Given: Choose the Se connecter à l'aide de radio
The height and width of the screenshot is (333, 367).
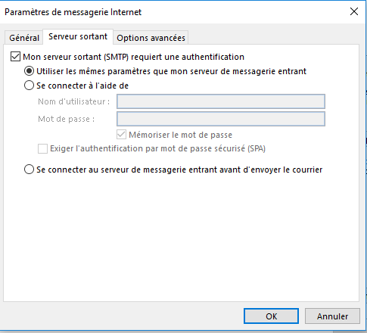Looking at the screenshot, I should point(29,86).
